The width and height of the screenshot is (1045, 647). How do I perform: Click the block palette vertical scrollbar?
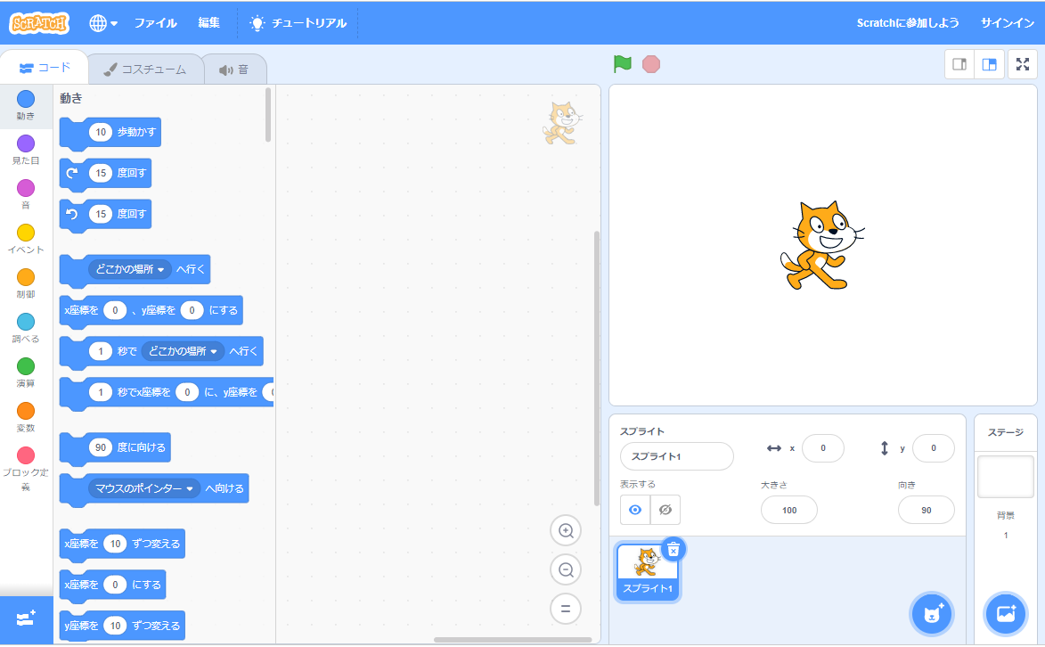click(x=268, y=115)
